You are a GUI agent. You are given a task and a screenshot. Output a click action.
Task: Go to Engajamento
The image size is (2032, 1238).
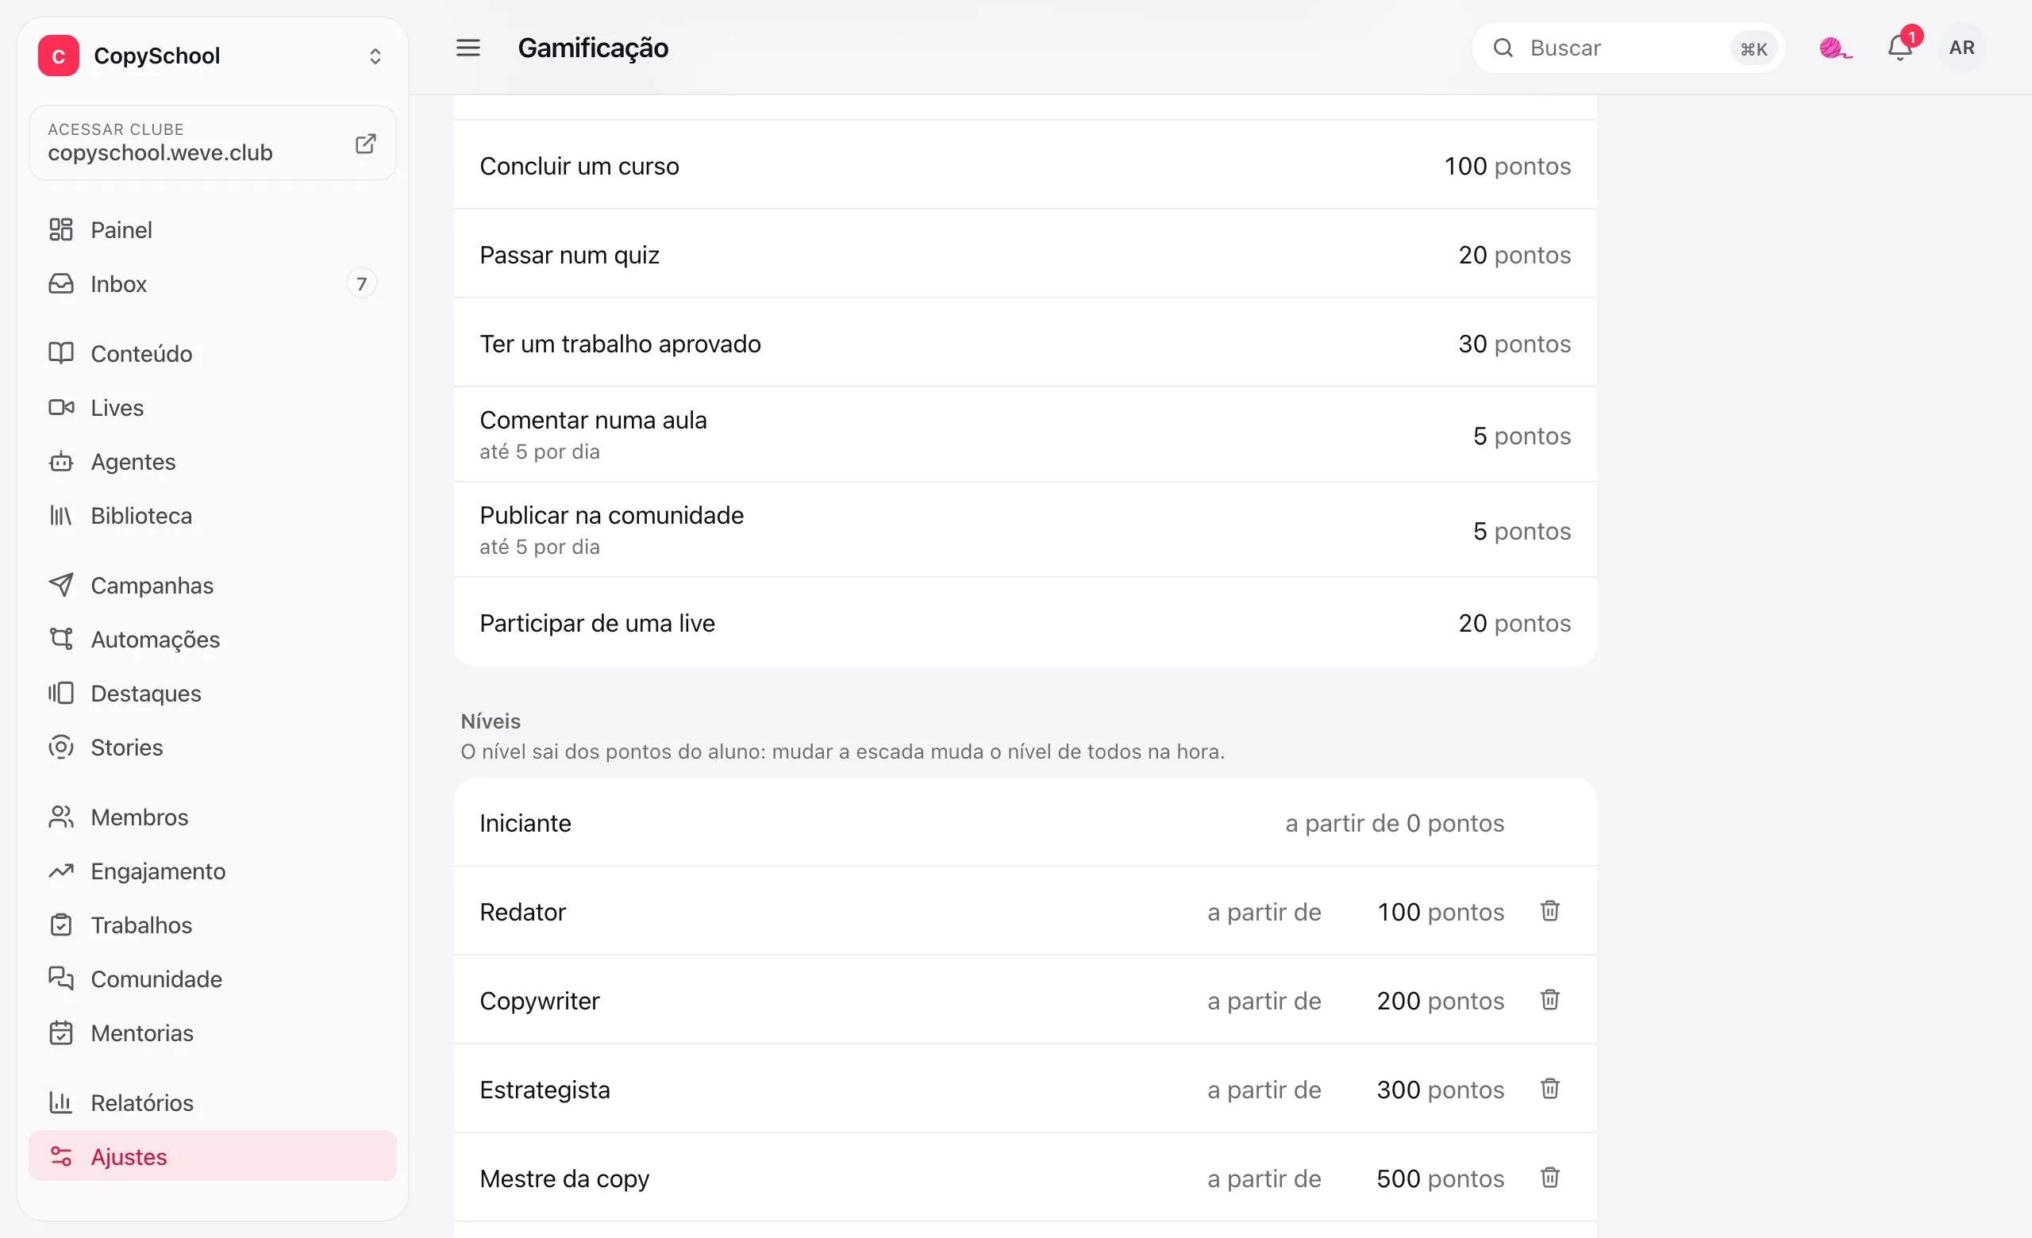coord(212,871)
